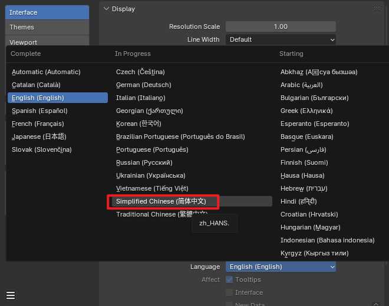389x306 pixels.
Task: Switch to the Themes tab
Action: 47,27
